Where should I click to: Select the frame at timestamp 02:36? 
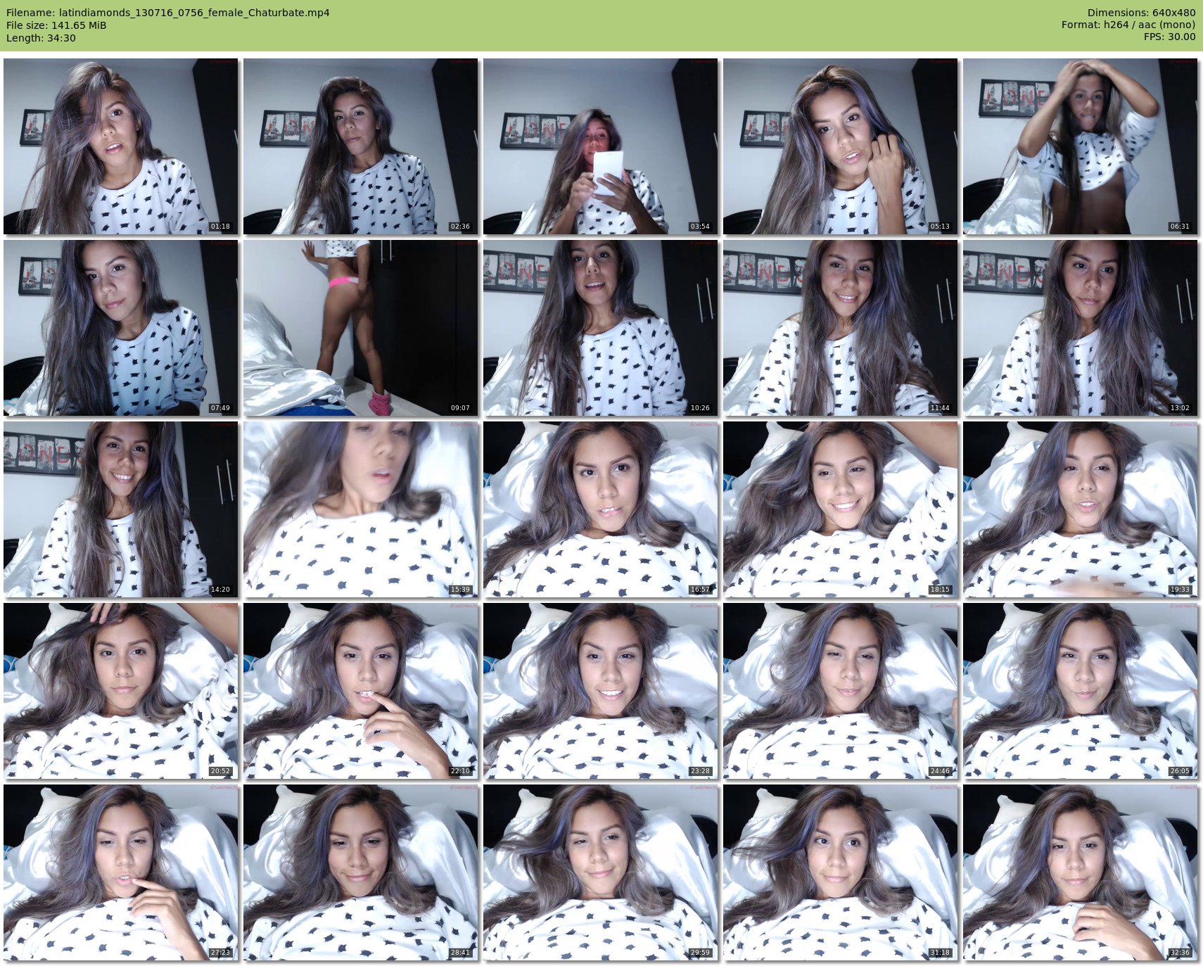(x=360, y=146)
